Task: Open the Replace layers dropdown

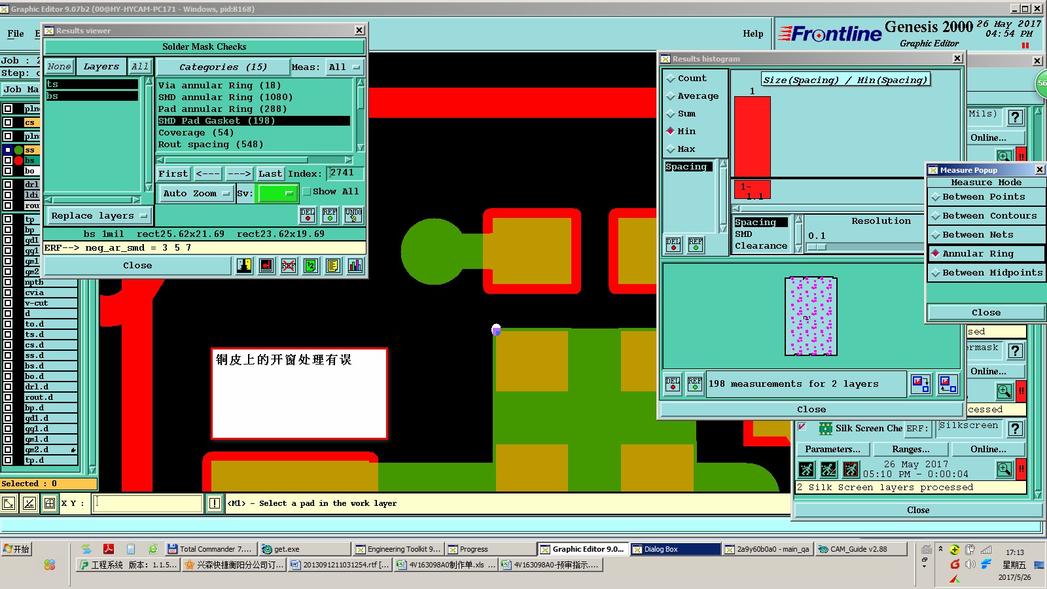Action: [x=99, y=215]
